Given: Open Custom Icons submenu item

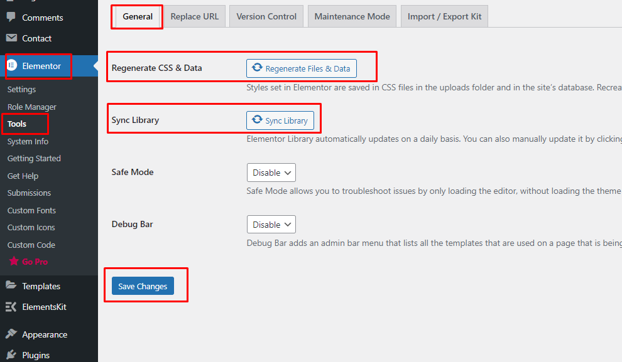Looking at the screenshot, I should (x=31, y=227).
